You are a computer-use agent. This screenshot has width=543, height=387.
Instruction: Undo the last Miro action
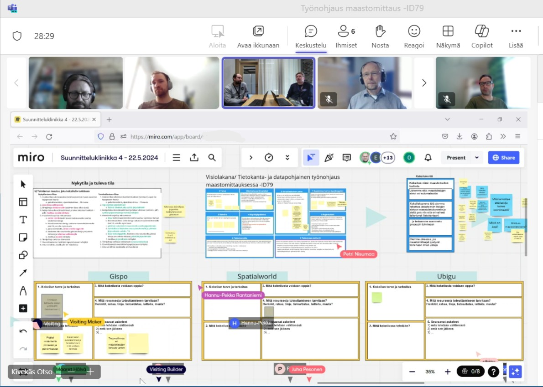(23, 331)
